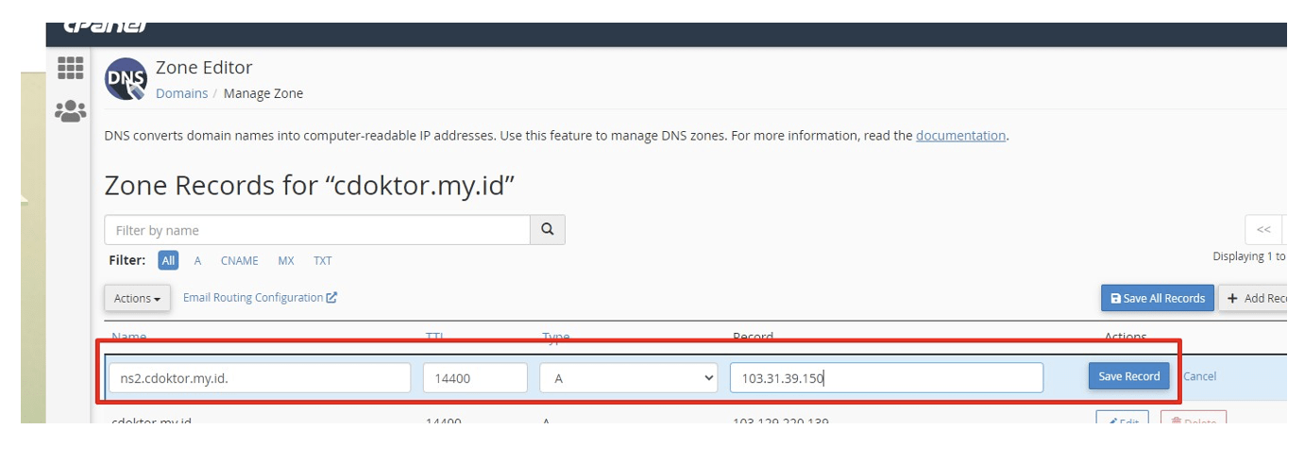Go to first page with << button
The height and width of the screenshot is (462, 1305).
[x=1263, y=230]
